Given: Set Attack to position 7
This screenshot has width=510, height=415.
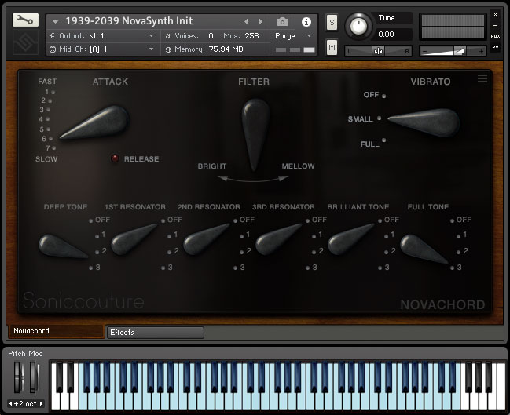Looking at the screenshot, I should [x=53, y=148].
